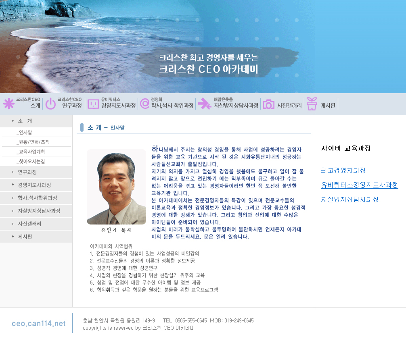The height and width of the screenshot is (343, 406).
Task: Click the ceo.can114.net footer logo
Action: click(38, 323)
